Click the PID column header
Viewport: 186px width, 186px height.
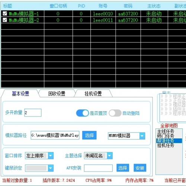click(x=81, y=6)
